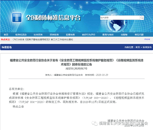
Task: Open the CNESA标准 钠离子蓄电池 news link
Action: click(x=43, y=39)
